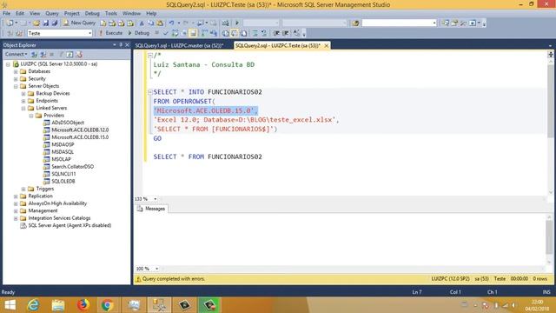Click the Open File folder icon

[x=36, y=23]
